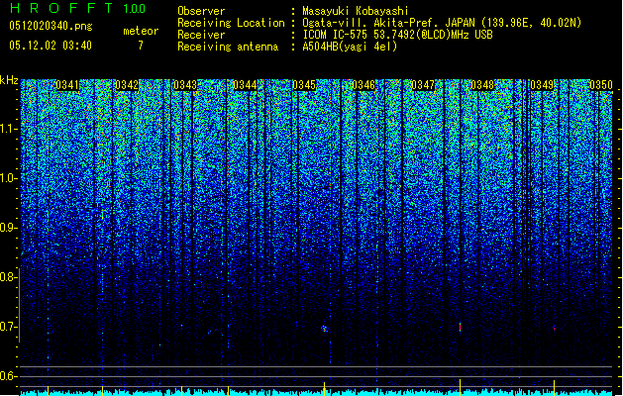The height and width of the screenshot is (396, 623).
Task: Click the 0347 time marker
Action: (x=423, y=85)
